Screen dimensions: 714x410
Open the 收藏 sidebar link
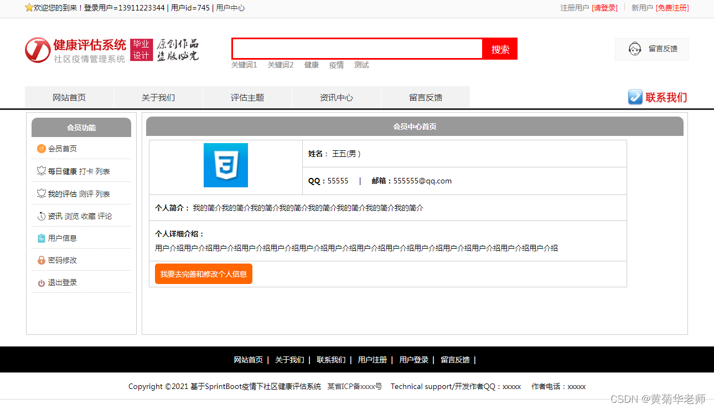coord(89,216)
